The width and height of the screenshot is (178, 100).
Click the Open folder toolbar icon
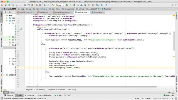(x=2, y=5)
